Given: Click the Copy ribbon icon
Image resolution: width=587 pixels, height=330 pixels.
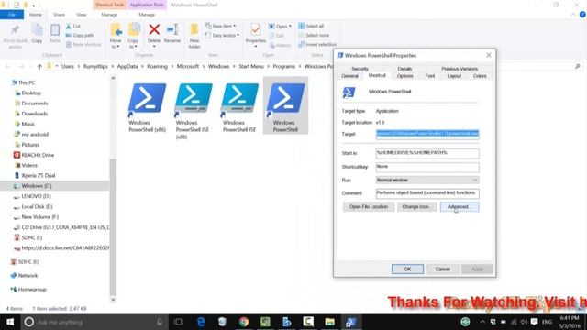Looking at the screenshot, I should tap(37, 34).
